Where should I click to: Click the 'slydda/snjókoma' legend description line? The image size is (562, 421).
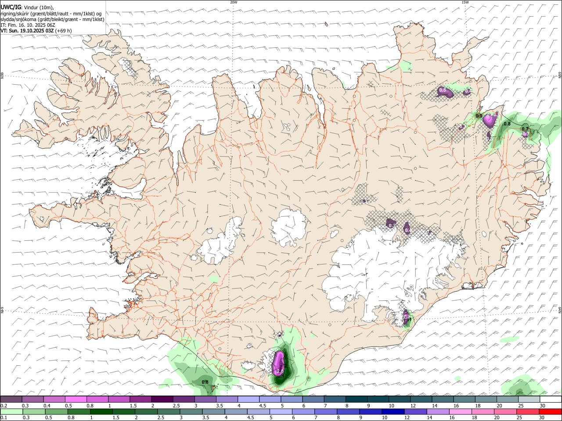point(52,19)
